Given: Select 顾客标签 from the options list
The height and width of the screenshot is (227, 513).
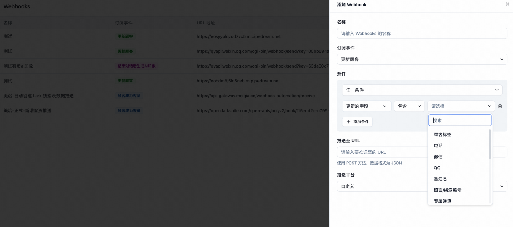Looking at the screenshot, I should (442, 135).
